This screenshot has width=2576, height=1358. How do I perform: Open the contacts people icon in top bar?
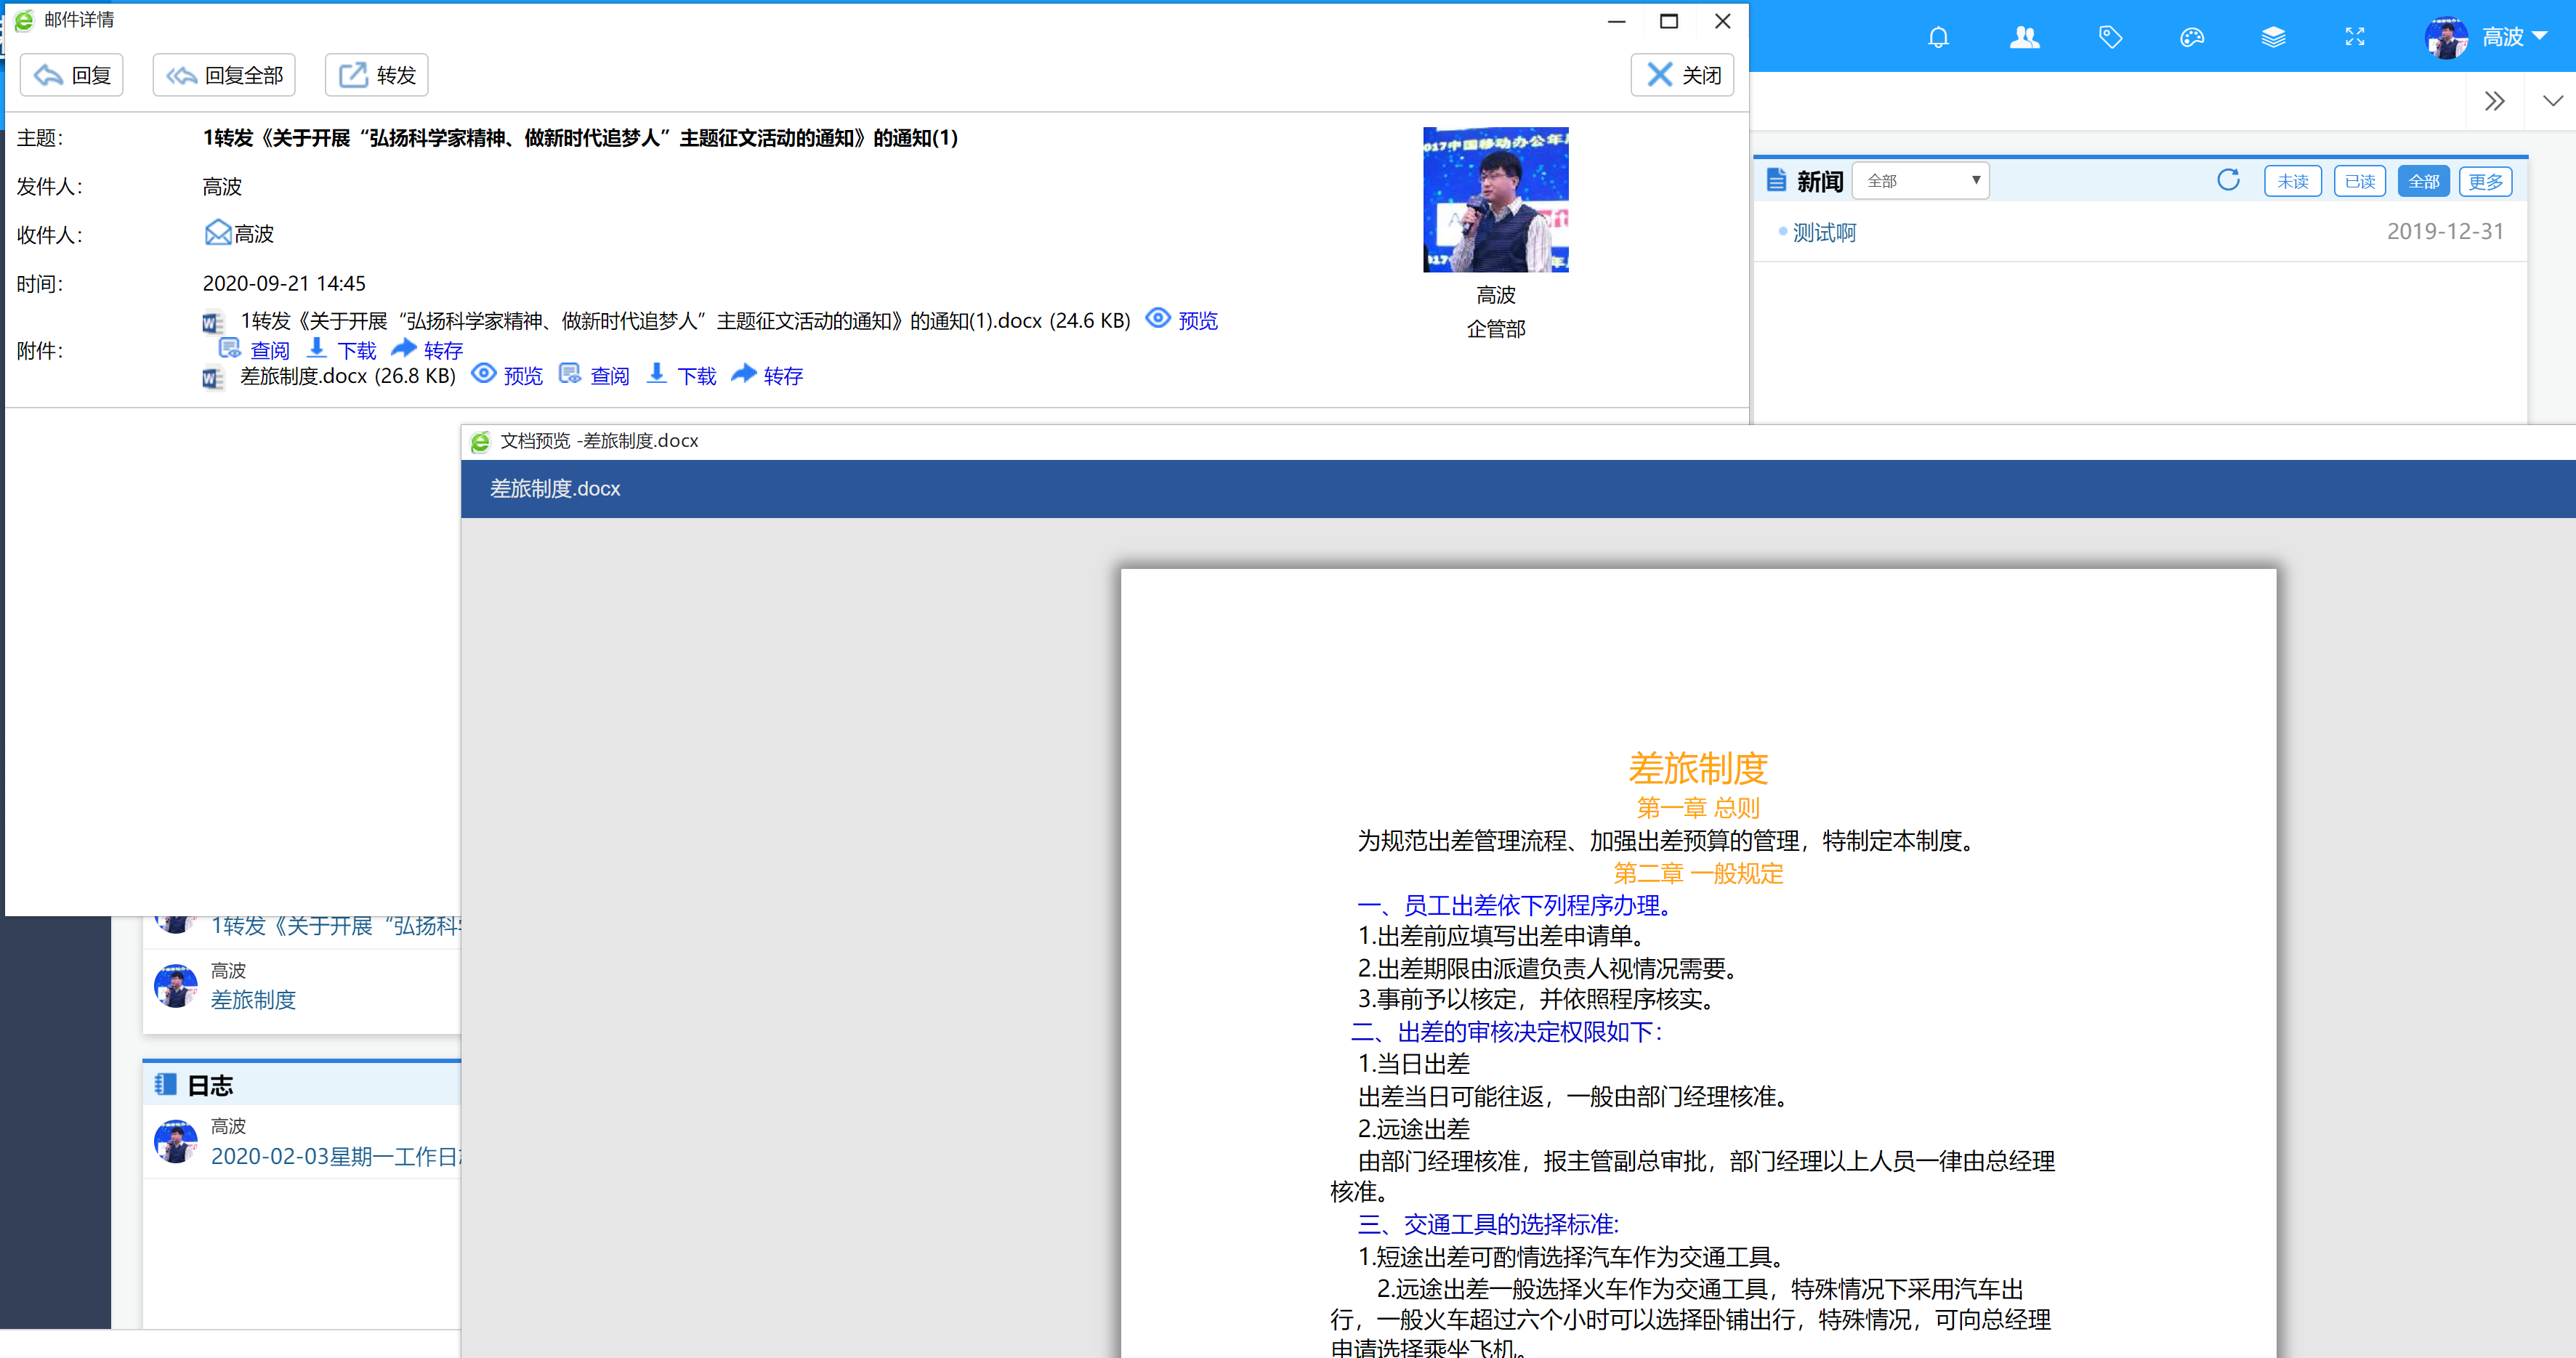(x=2025, y=37)
